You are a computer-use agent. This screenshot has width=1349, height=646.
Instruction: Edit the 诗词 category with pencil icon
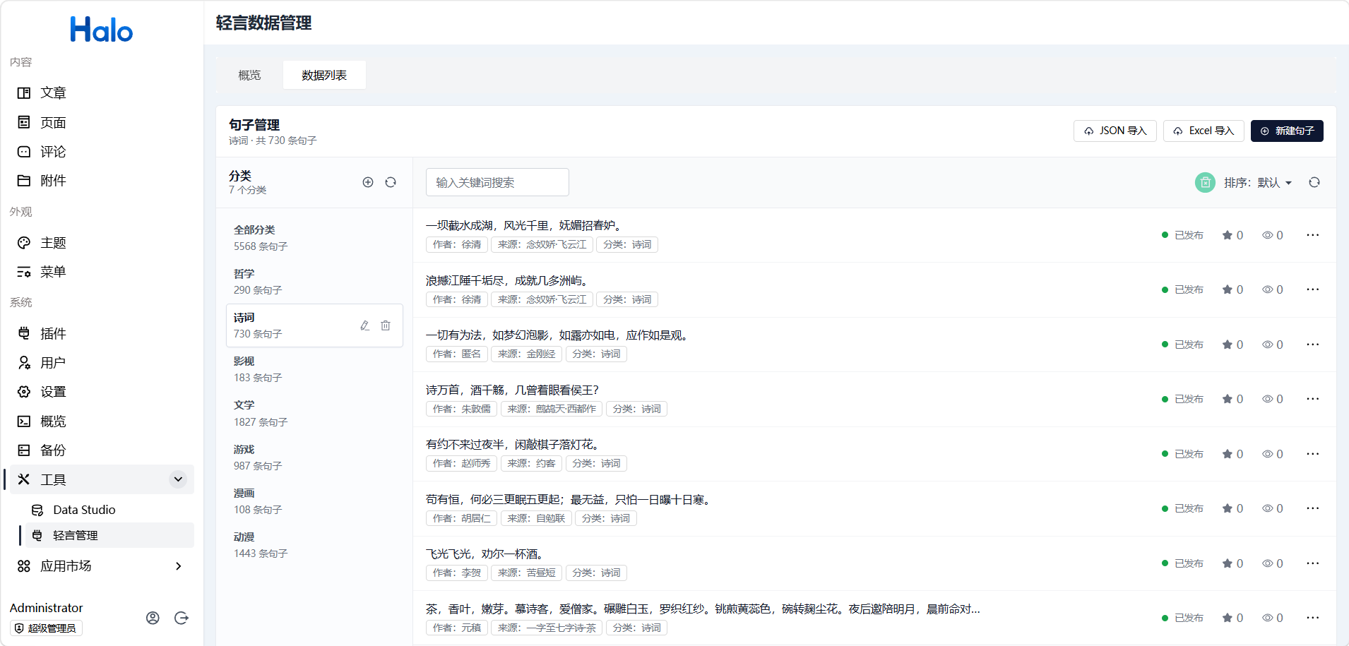click(x=364, y=325)
